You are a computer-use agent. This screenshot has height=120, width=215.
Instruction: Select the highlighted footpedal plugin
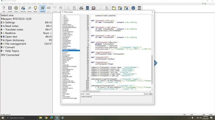coord(71,51)
